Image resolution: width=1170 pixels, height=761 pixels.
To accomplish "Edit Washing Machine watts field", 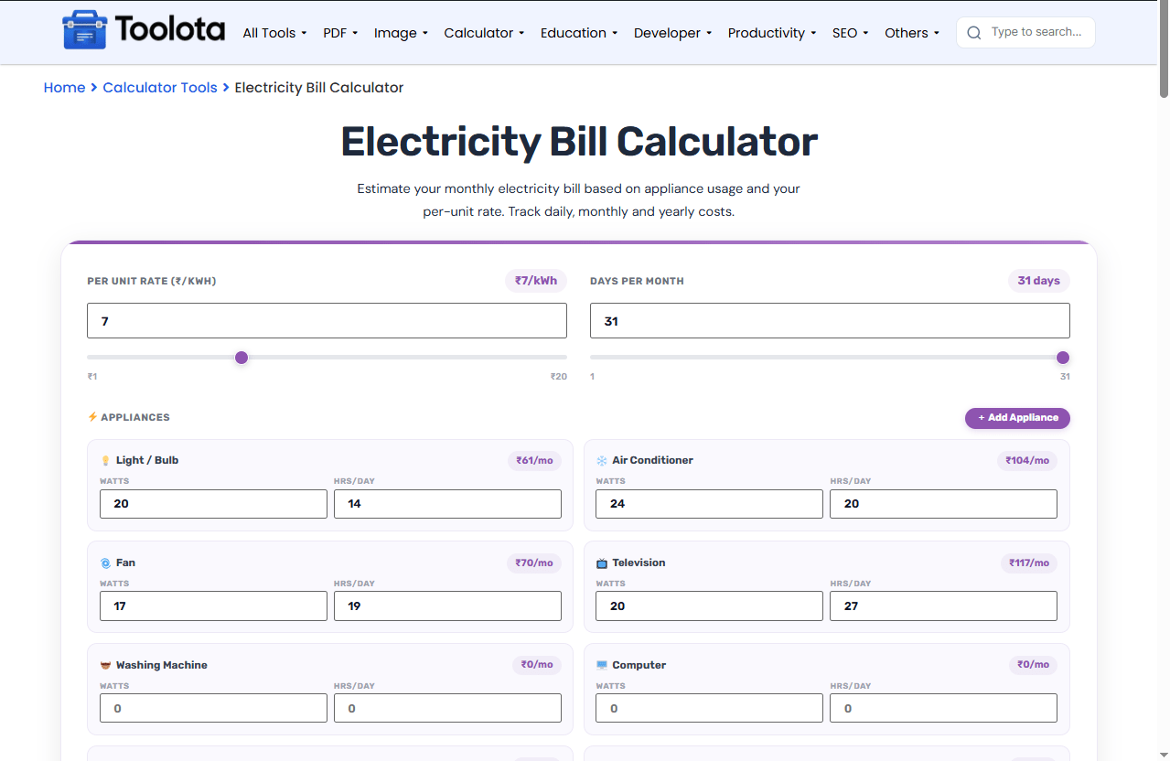I will 213,709.
